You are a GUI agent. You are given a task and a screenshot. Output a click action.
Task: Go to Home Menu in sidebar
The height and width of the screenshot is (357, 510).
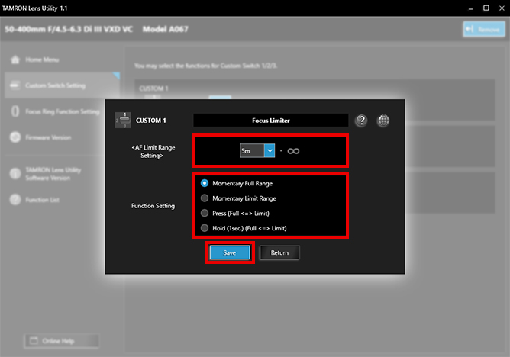[42, 59]
